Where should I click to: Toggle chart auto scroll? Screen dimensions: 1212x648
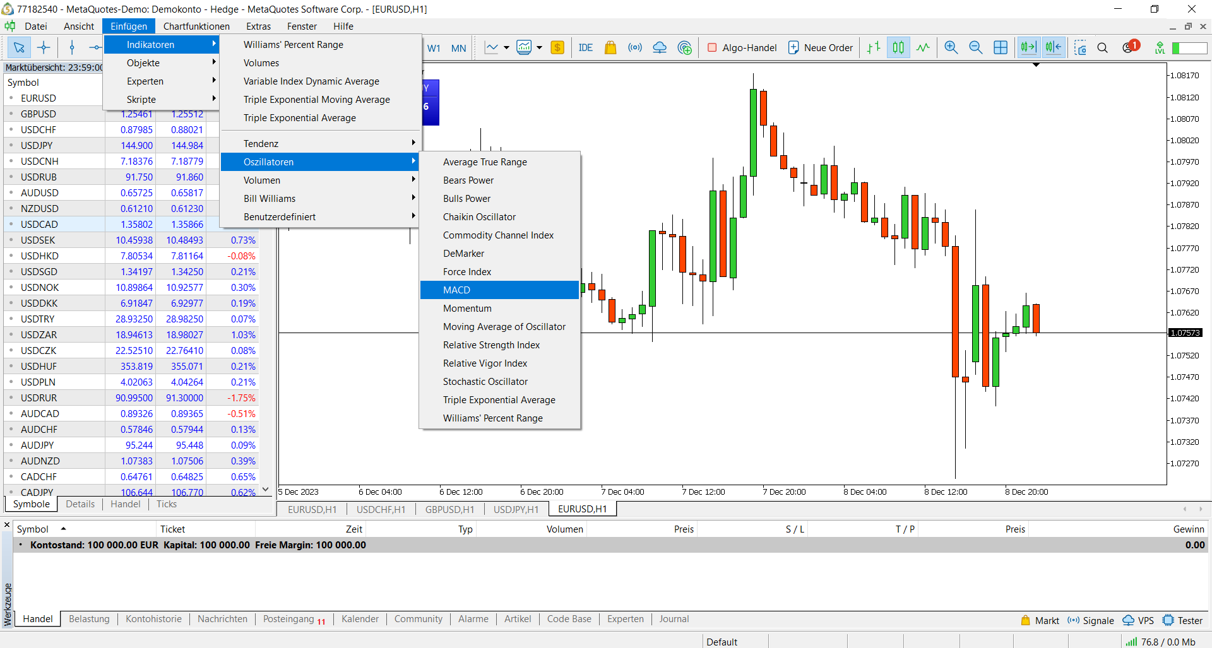(x=1029, y=47)
